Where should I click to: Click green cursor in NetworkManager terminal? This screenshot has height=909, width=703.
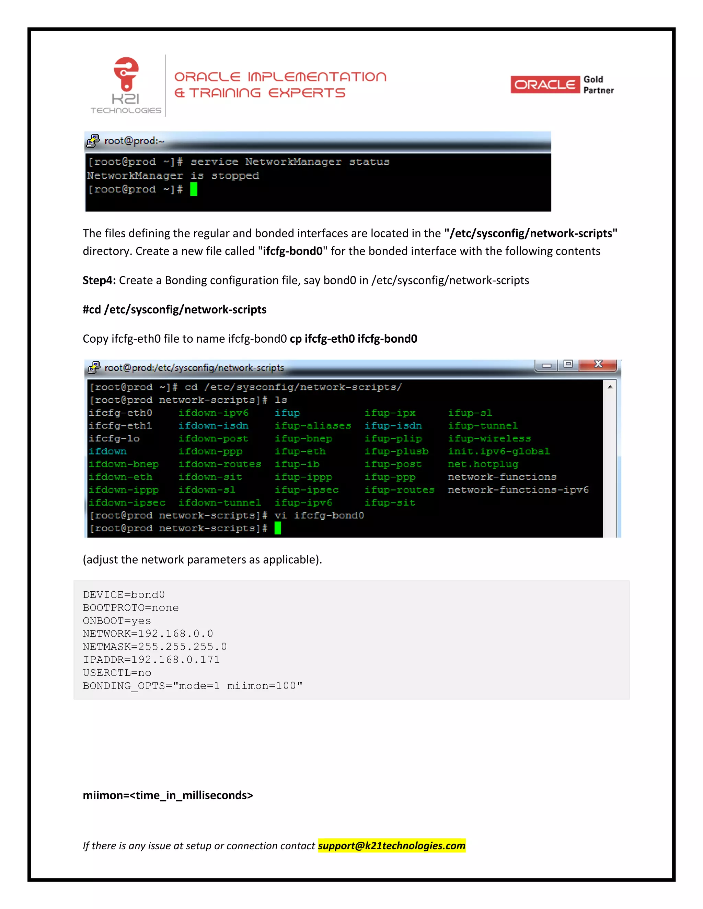click(x=194, y=190)
